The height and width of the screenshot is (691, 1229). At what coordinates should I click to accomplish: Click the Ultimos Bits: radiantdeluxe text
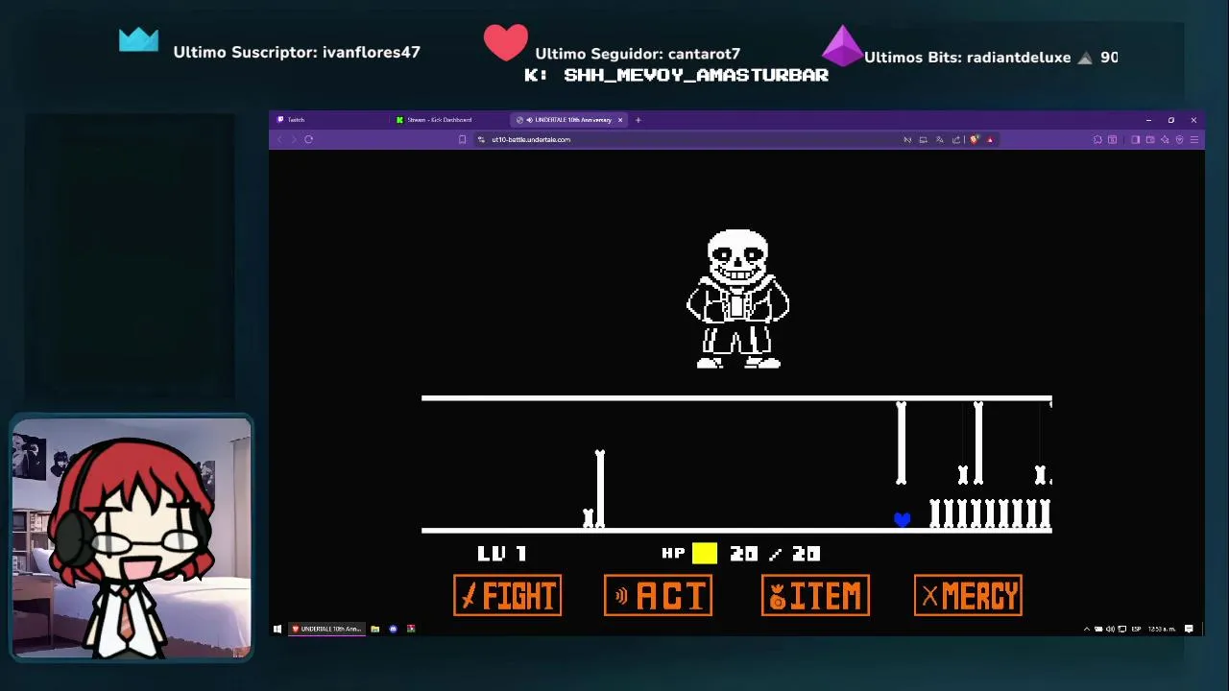tap(967, 58)
